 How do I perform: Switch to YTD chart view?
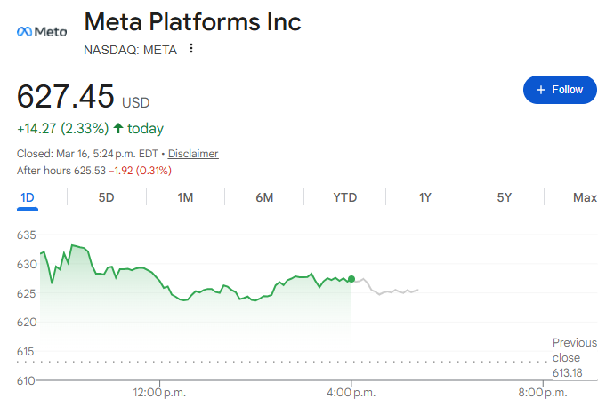point(344,197)
